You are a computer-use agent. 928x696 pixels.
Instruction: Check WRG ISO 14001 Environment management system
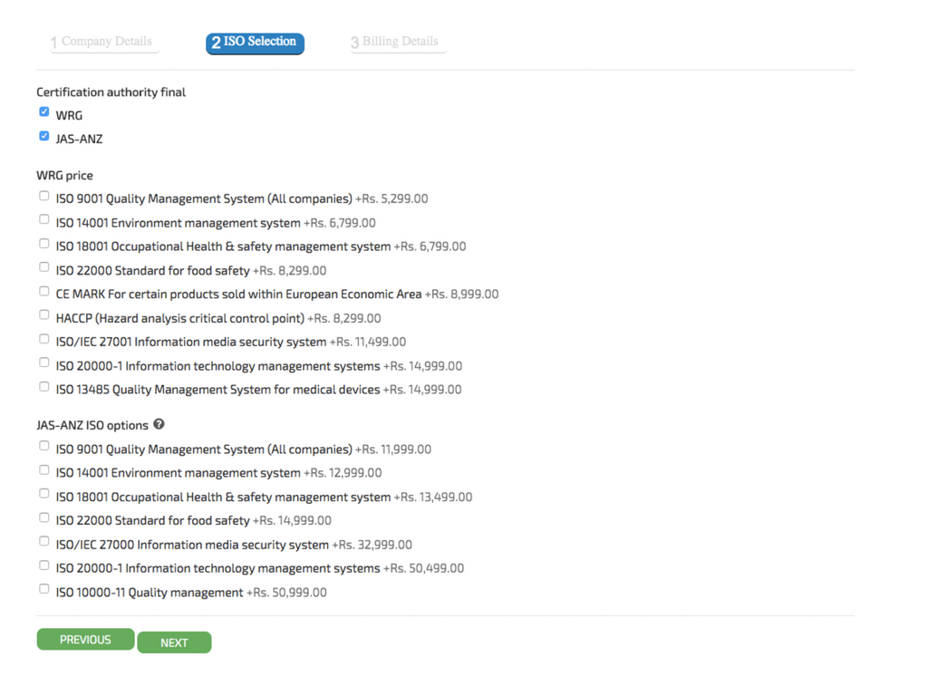(43, 219)
